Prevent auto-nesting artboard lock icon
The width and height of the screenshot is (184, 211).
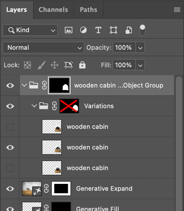tap(69, 65)
